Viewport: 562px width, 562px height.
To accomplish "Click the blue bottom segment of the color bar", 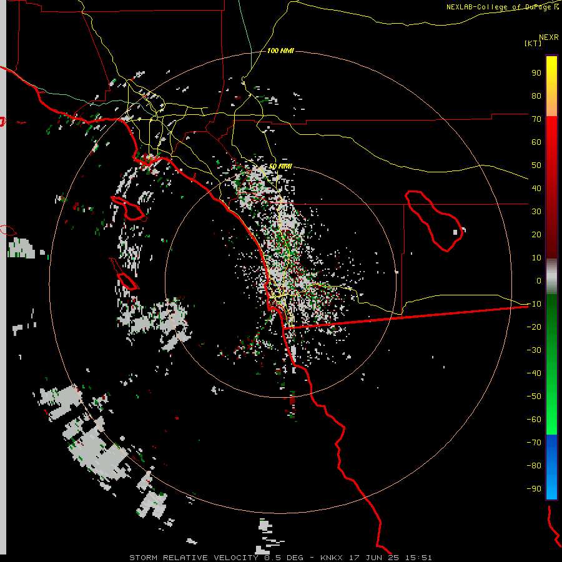I will 551,467.
